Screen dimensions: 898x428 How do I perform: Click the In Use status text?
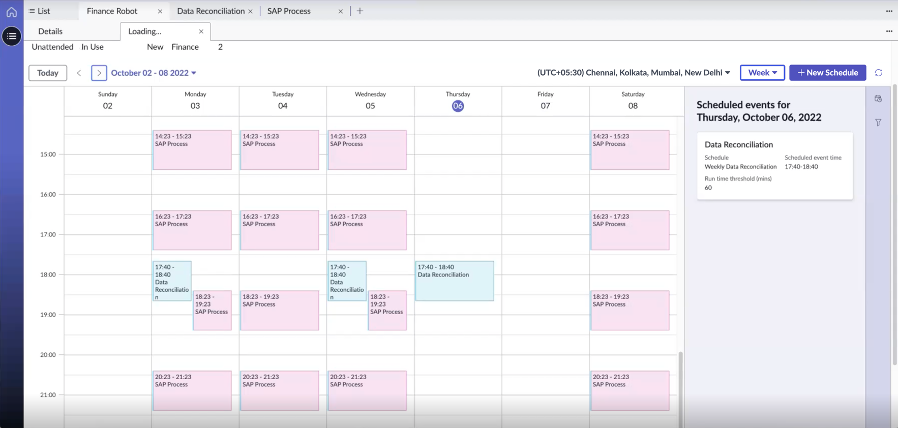pyautogui.click(x=93, y=47)
